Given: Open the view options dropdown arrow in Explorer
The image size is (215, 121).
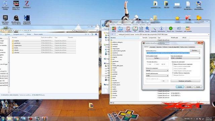Looking at the screenshot, I should click(x=88, y=34).
